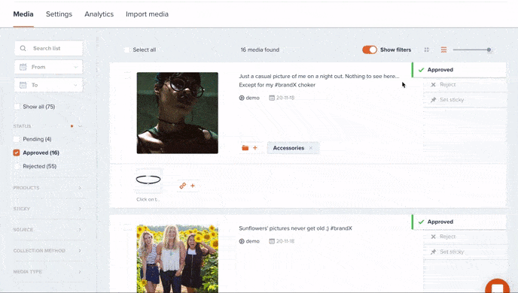Open the Analytics tab

pos(99,14)
